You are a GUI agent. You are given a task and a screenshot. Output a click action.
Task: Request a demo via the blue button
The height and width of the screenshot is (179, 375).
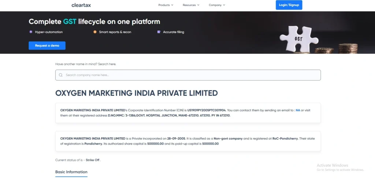click(47, 45)
